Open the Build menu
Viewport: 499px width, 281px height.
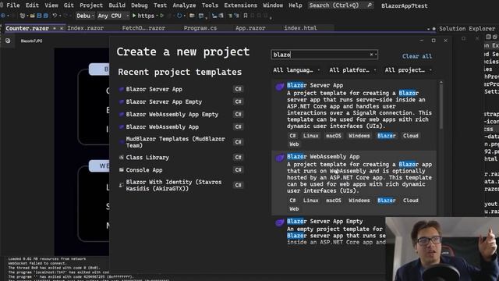click(117, 5)
